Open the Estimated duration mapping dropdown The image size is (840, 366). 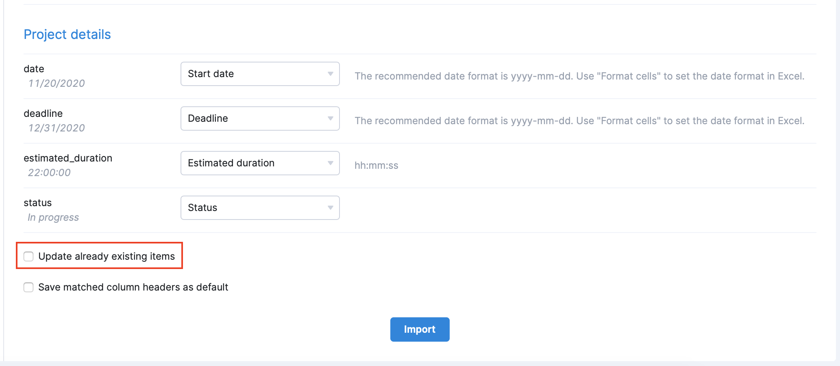click(x=260, y=163)
